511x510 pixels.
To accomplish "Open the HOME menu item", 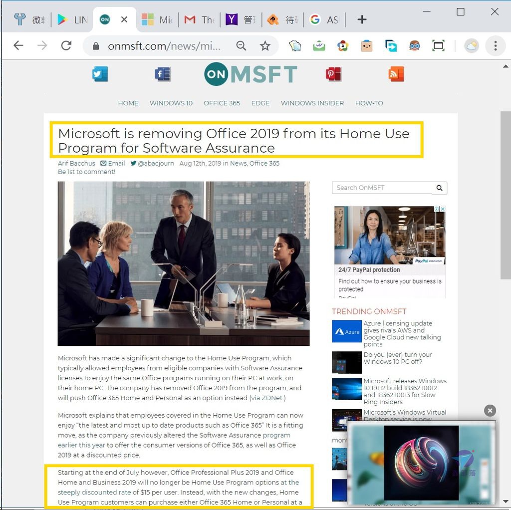I will click(128, 103).
